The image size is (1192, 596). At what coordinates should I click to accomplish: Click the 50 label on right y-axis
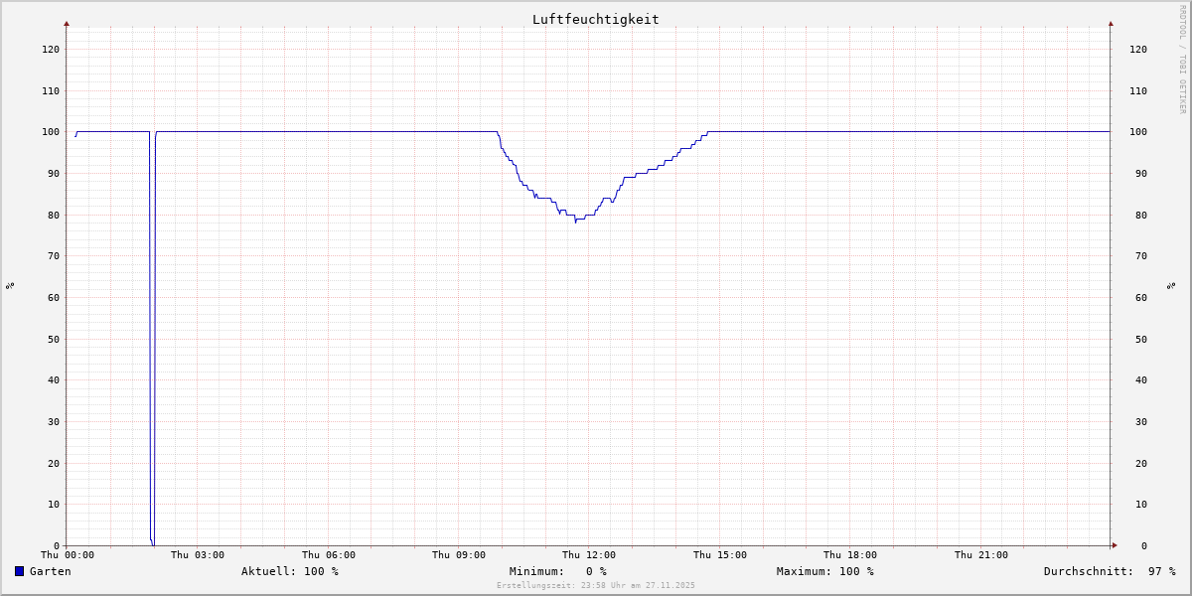click(x=1138, y=339)
